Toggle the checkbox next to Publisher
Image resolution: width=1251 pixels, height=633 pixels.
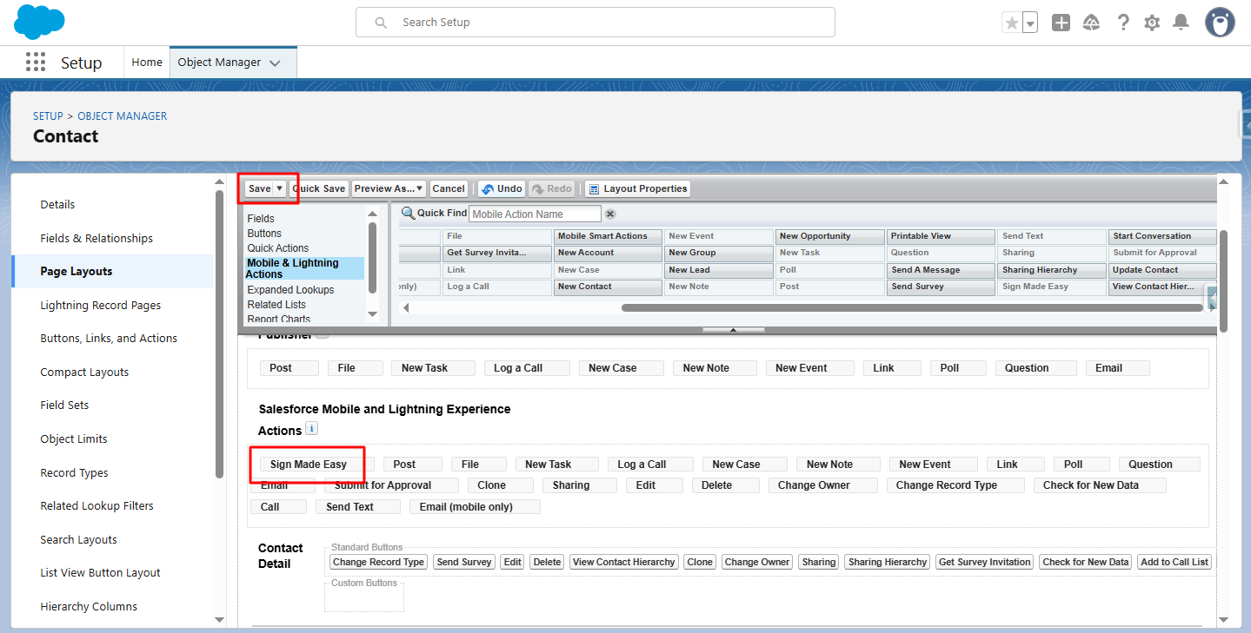click(x=323, y=335)
